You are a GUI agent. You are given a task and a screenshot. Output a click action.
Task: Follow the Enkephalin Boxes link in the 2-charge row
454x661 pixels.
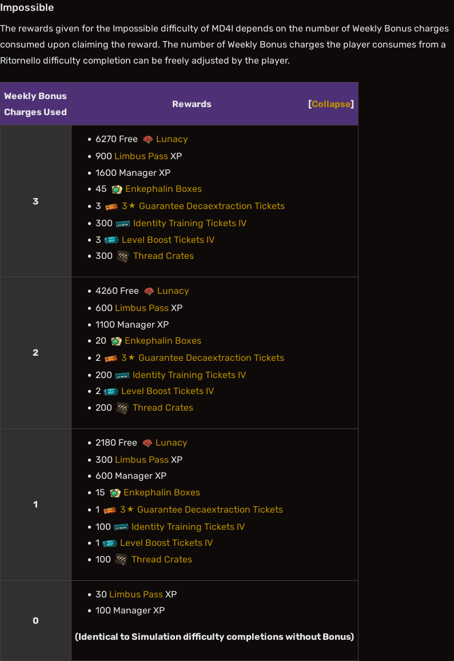(163, 341)
